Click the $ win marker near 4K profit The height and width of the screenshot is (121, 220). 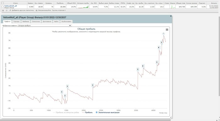pyautogui.click(x=157, y=62)
